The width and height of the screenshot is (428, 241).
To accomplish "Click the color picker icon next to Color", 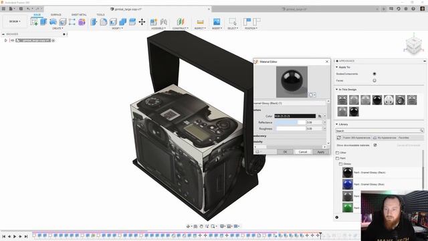I will [320, 116].
